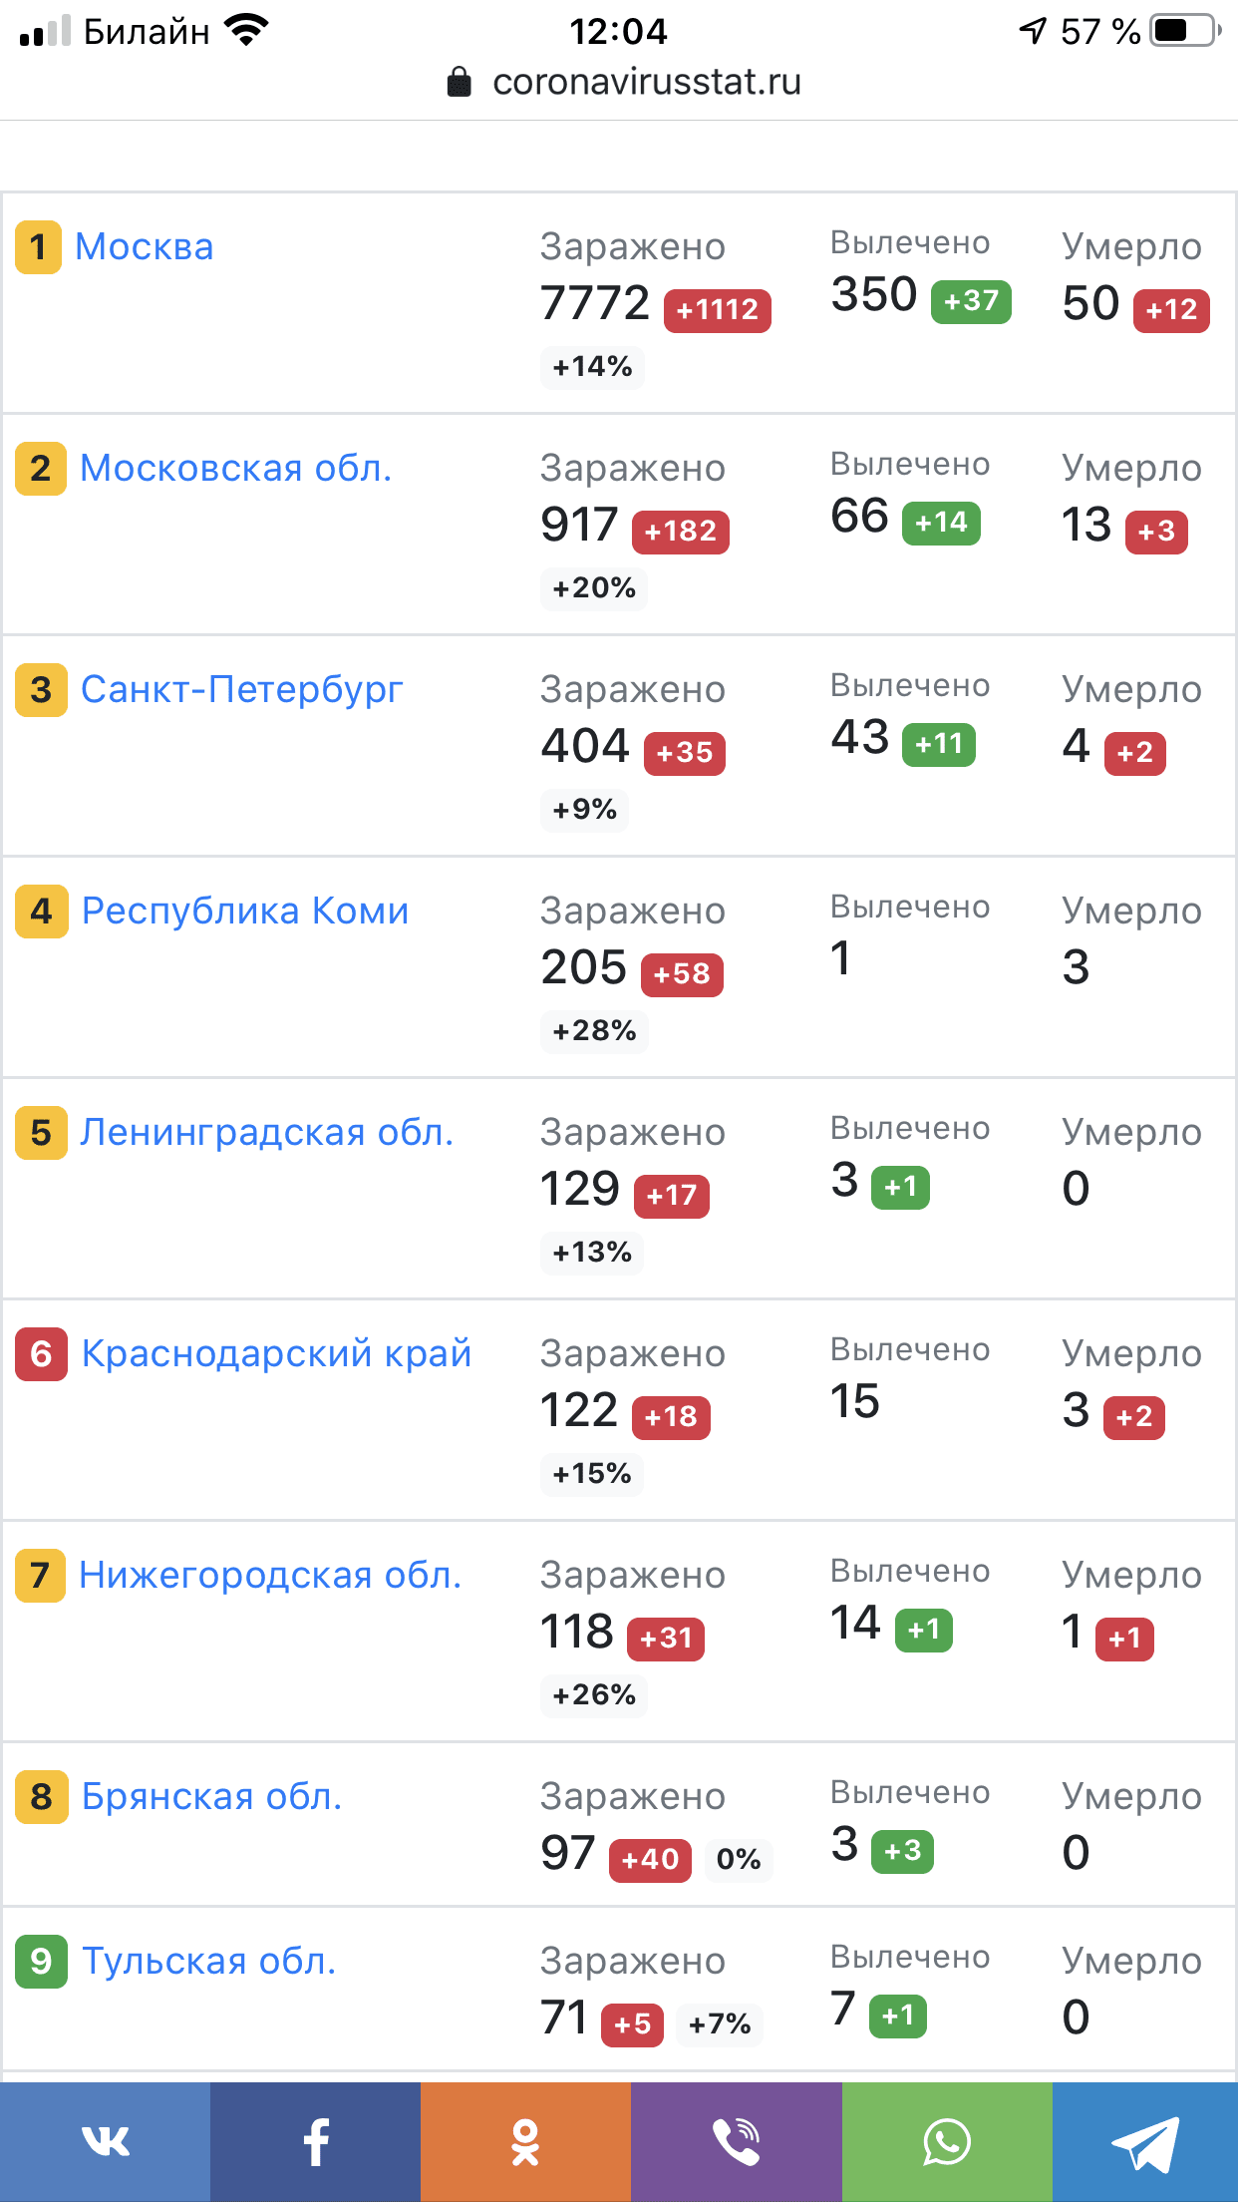View Республика Коми details
The width and height of the screenshot is (1238, 2202).
[x=244, y=911]
